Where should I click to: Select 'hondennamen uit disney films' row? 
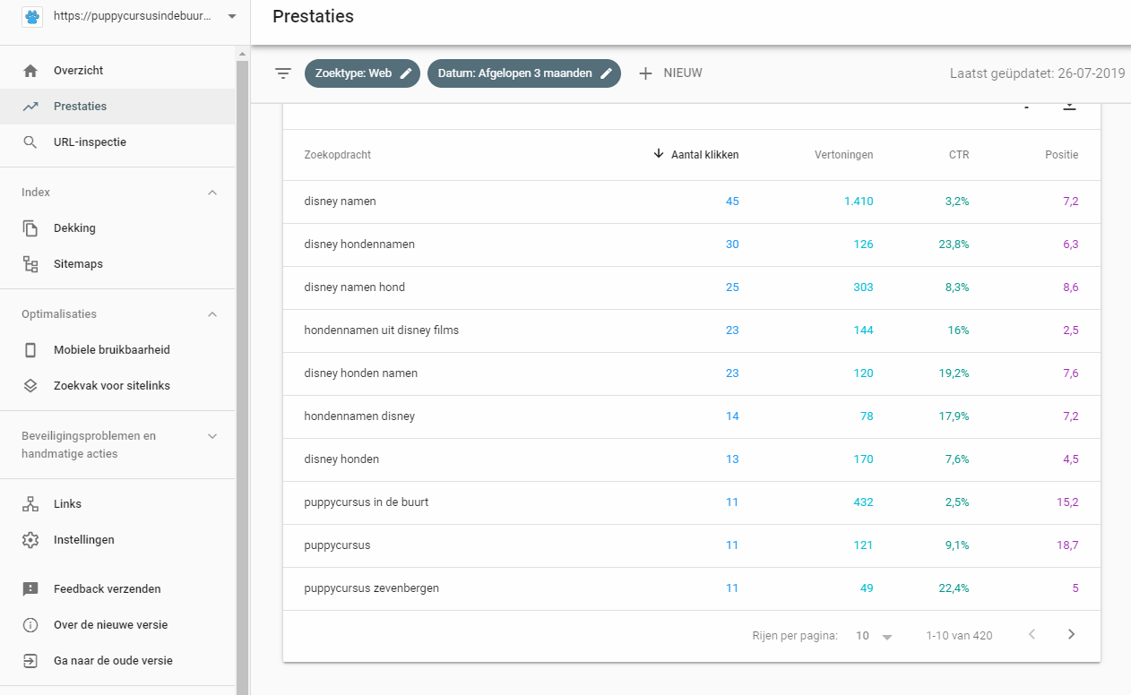[692, 330]
